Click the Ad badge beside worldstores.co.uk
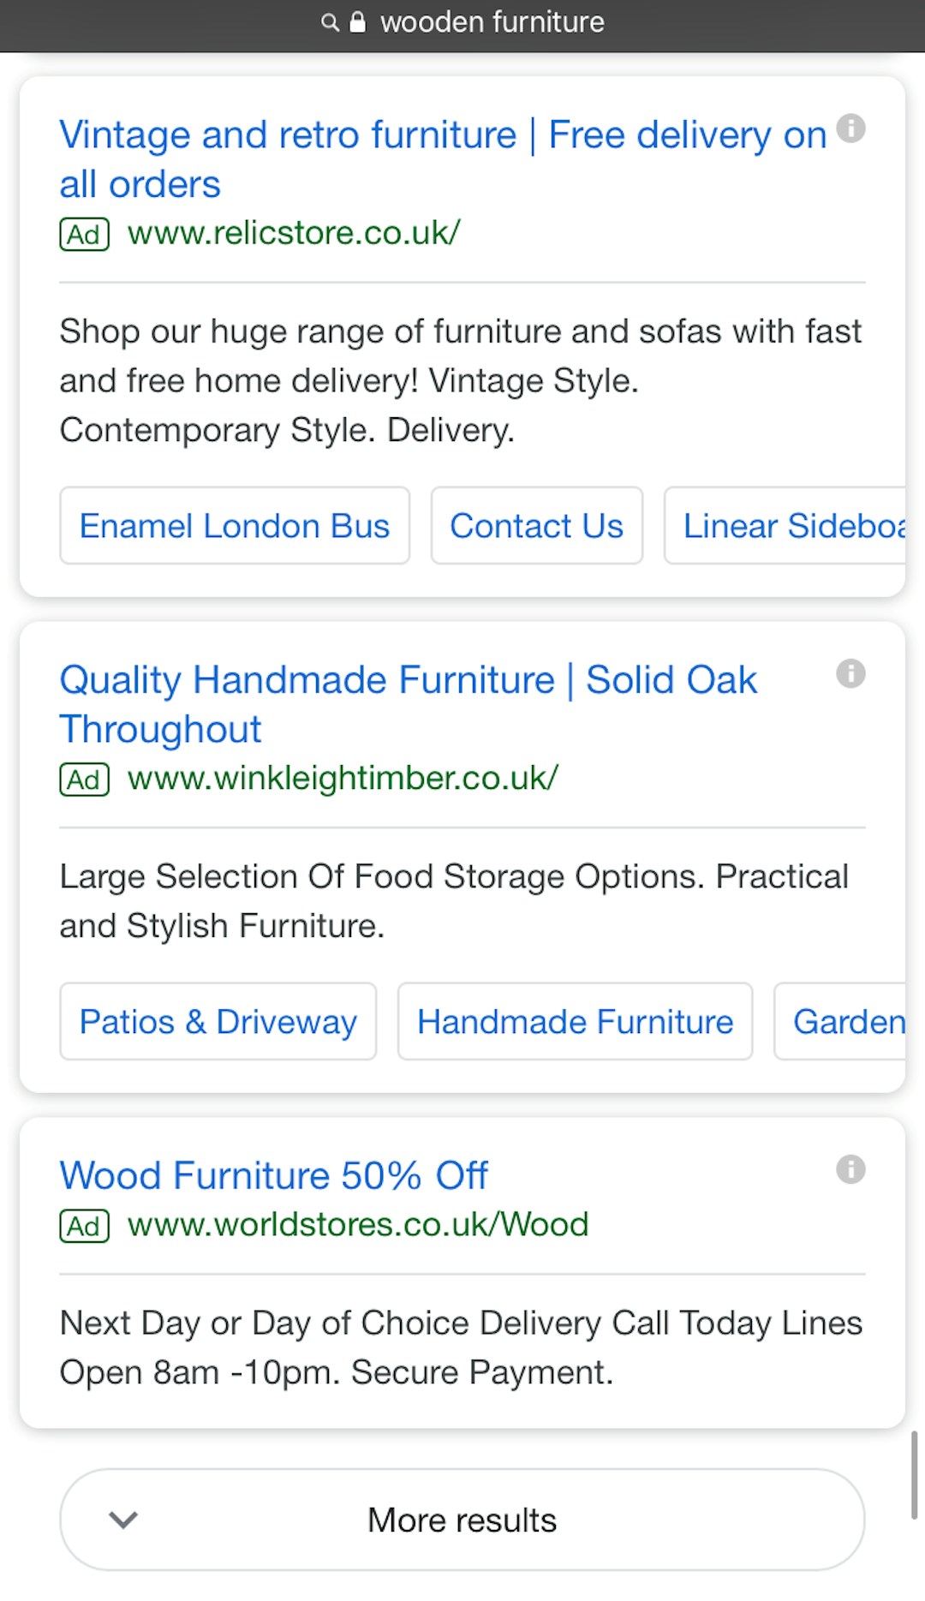This screenshot has height=1601, width=925. [84, 1226]
